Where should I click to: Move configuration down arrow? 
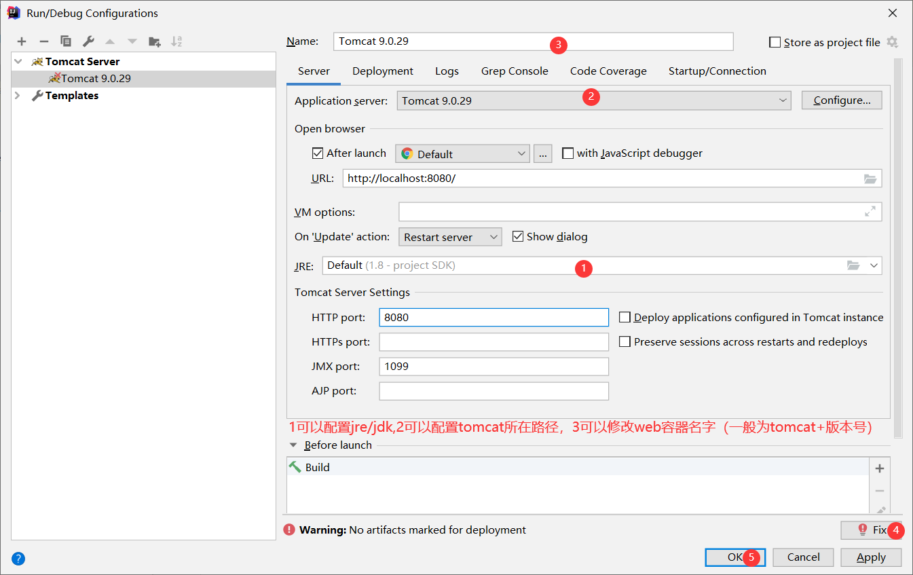132,41
